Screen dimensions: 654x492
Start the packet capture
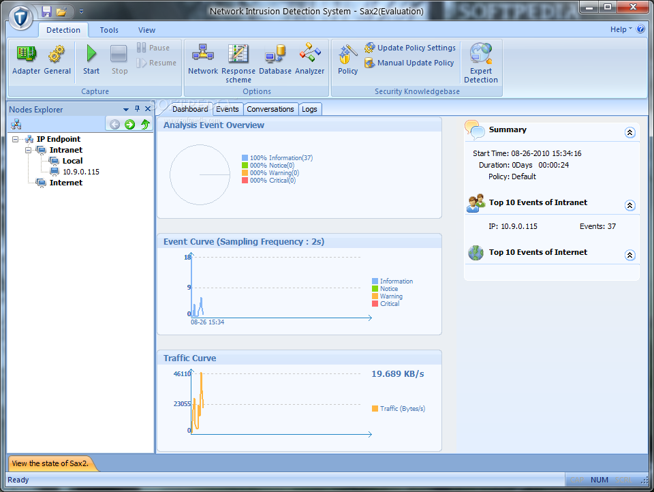pyautogui.click(x=91, y=60)
